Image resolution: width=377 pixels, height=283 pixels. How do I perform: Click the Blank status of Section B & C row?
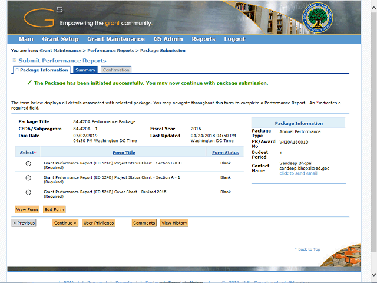pos(226,163)
